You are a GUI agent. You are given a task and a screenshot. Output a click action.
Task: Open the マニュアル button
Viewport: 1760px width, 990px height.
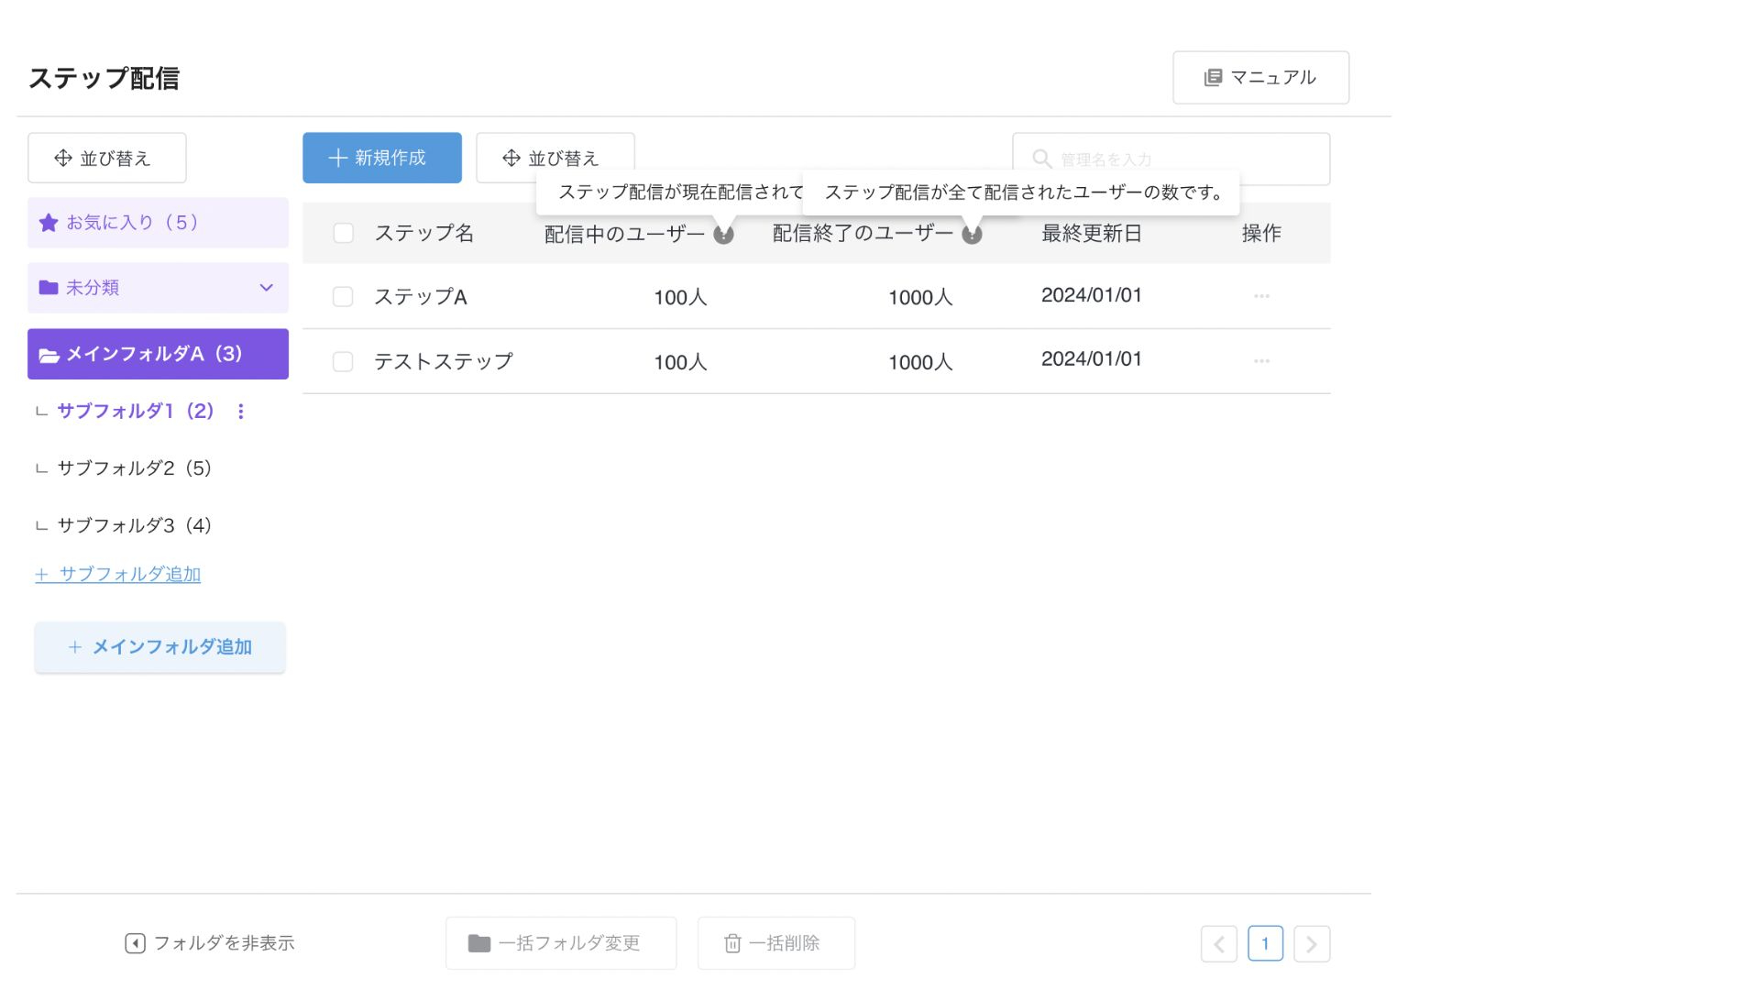click(x=1260, y=78)
